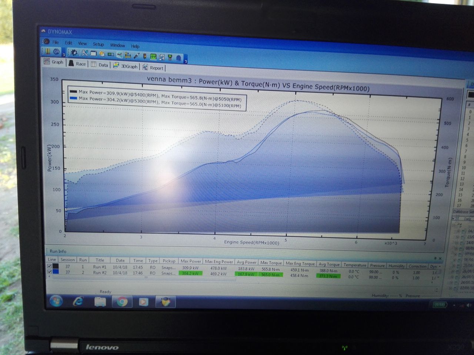
Task: Expand the toolbar overflow arrow after blue dome icon
Action: tap(186, 61)
